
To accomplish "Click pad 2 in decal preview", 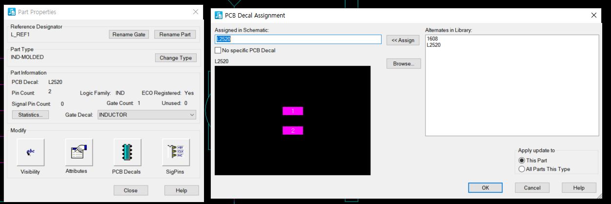I will pos(293,130).
